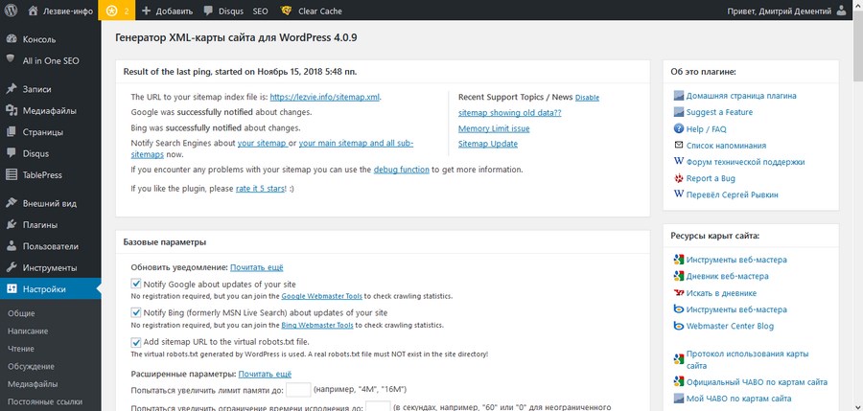Click rate it 5 stars link

[260, 188]
